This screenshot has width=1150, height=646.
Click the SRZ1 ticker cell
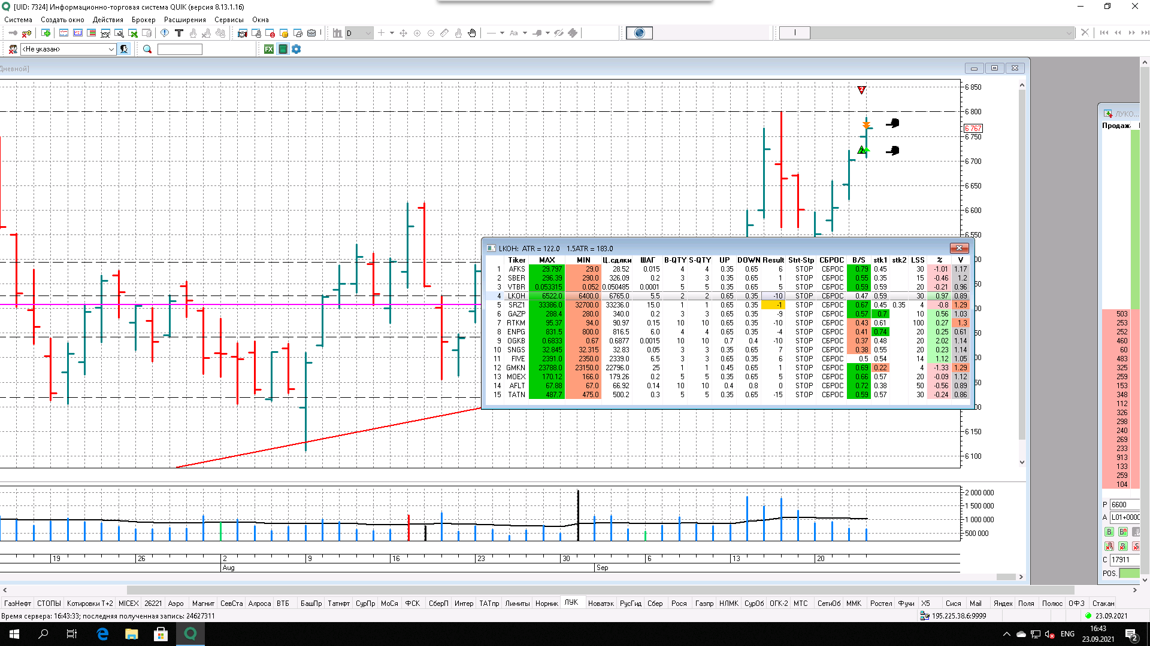tap(516, 305)
